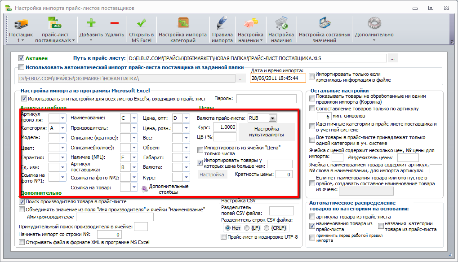Check Открывать файл в формате XML checkbox
The width and height of the screenshot is (458, 262).
pyautogui.click(x=22, y=242)
